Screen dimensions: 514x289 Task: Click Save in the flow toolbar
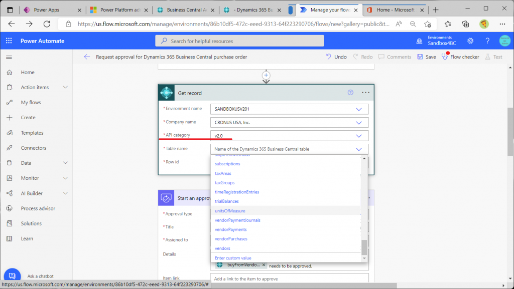click(427, 57)
